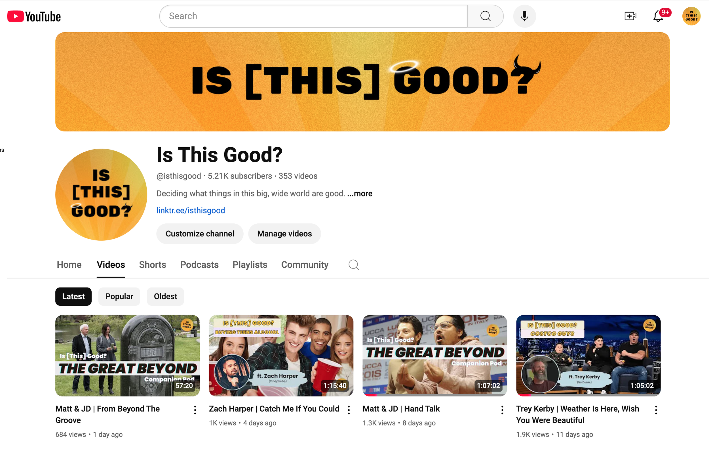Open account menu via profile avatar
The width and height of the screenshot is (709, 451).
pyautogui.click(x=691, y=16)
